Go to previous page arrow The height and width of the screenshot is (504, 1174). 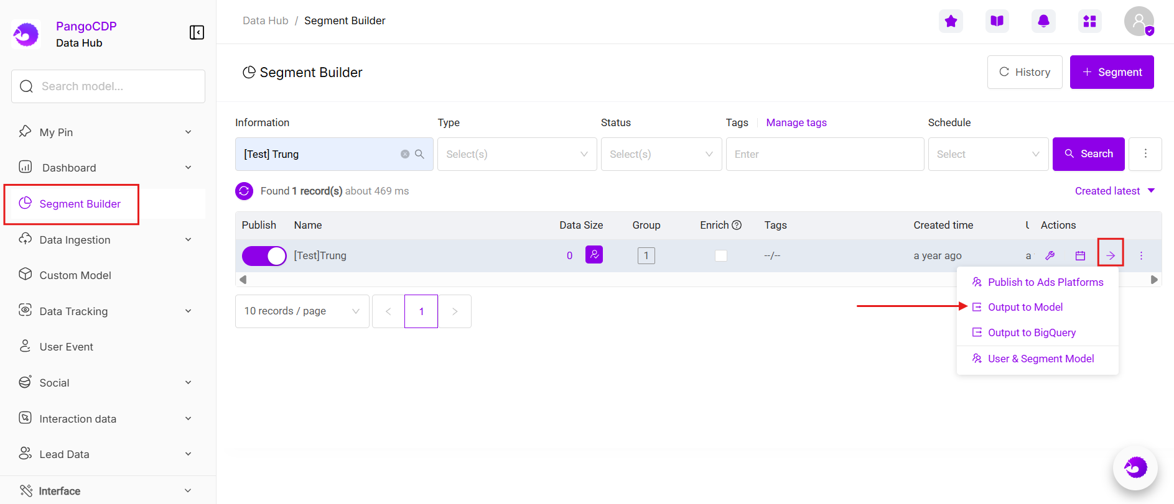click(388, 311)
